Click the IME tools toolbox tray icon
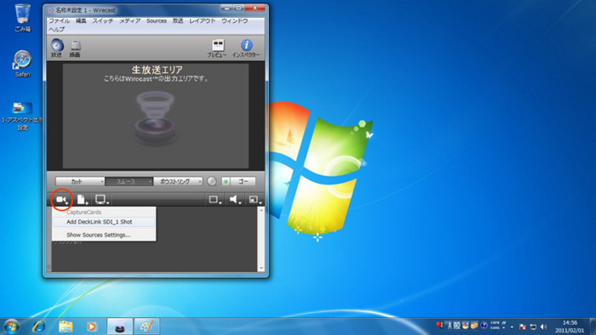The image size is (596, 335). click(x=474, y=326)
